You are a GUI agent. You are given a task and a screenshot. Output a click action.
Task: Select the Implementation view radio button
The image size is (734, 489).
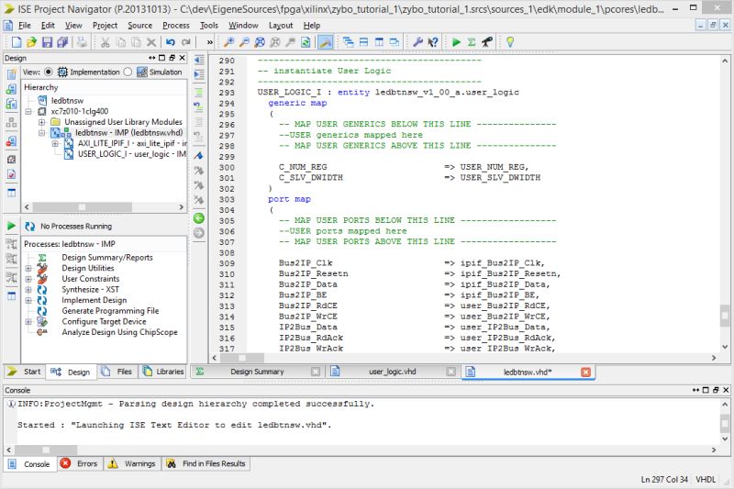[x=49, y=72]
